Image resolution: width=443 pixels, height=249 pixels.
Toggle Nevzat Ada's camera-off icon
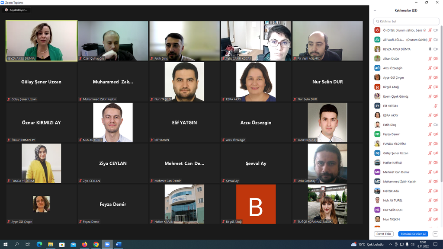(436, 191)
